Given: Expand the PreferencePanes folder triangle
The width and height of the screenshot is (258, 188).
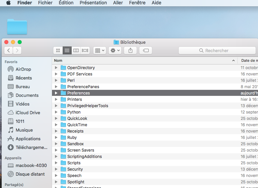Looking at the screenshot, I should pos(56,87).
